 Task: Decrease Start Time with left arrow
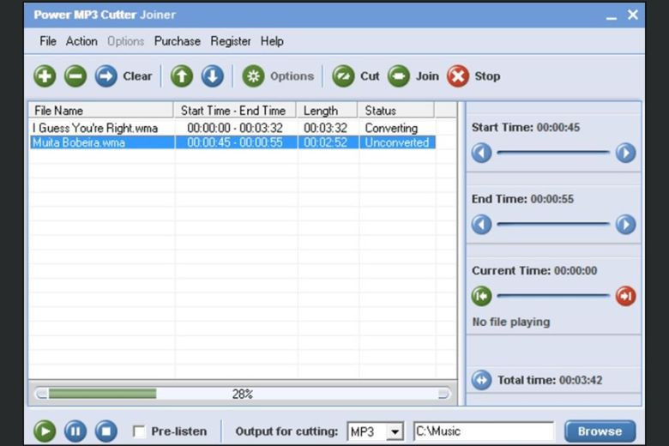[x=482, y=153]
